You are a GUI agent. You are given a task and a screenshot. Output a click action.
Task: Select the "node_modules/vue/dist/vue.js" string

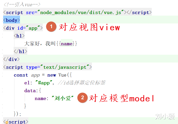pyautogui.click(x=82, y=13)
